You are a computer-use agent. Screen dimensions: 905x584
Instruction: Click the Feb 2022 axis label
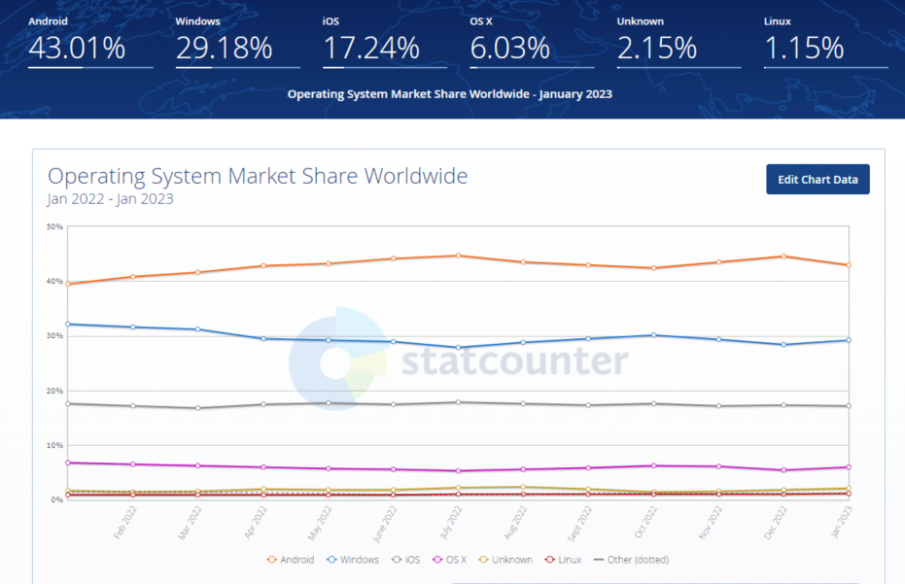(x=124, y=522)
